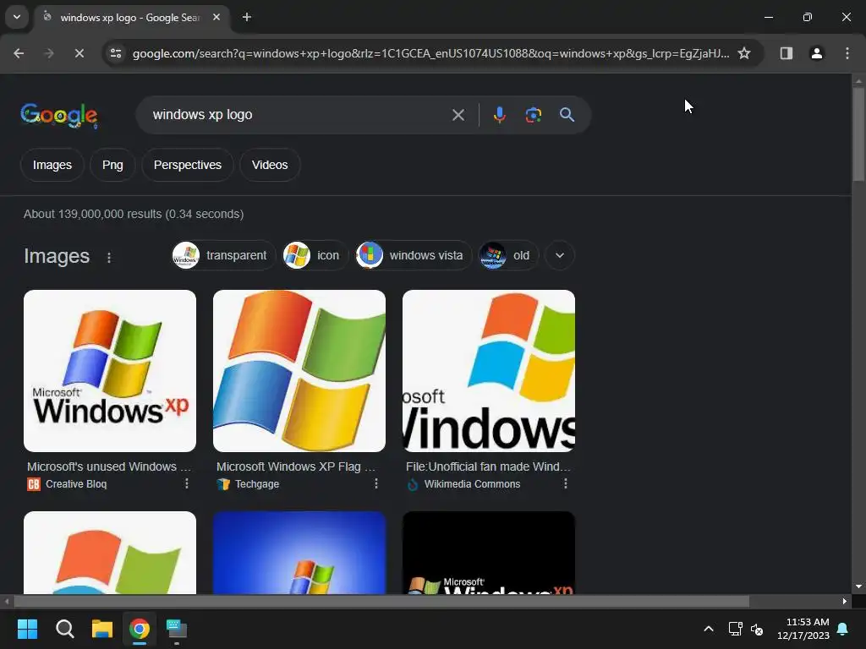Open the Windows Start menu

(27, 629)
